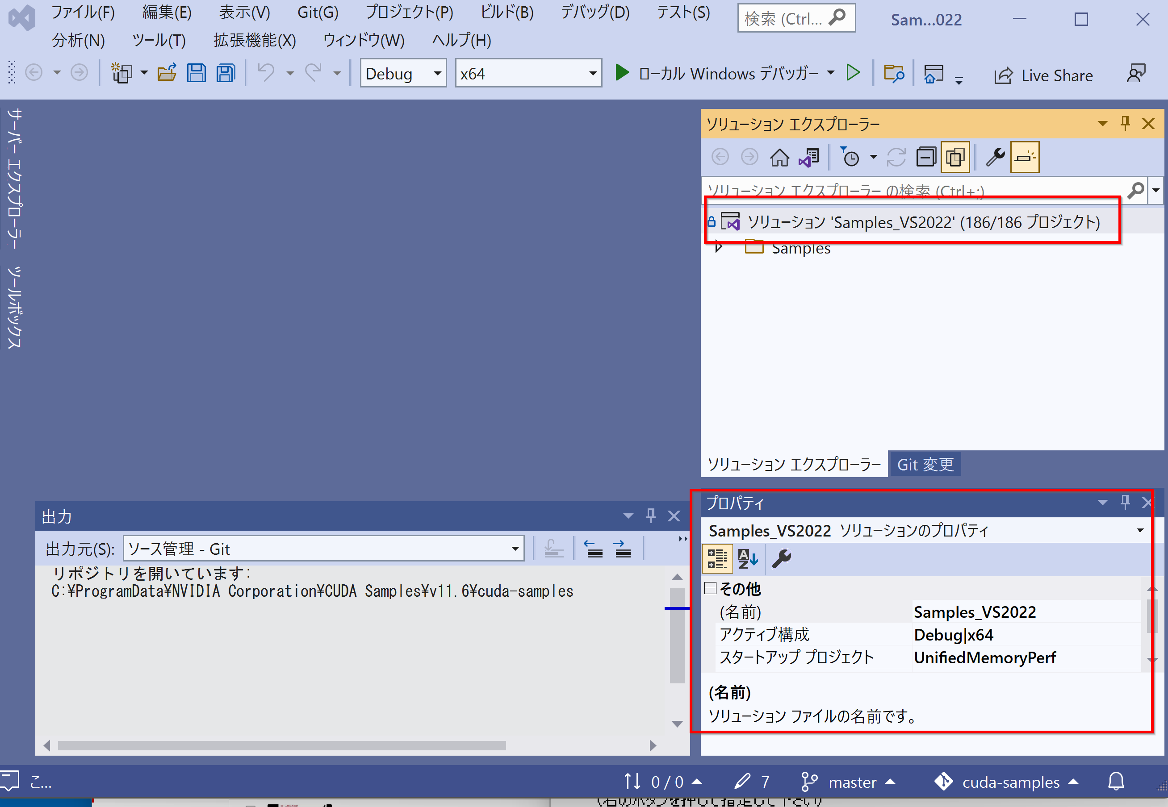The width and height of the screenshot is (1168, 807).
Task: Open the Debug configuration dropdown
Action: click(403, 73)
